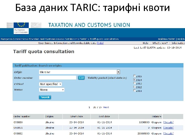This screenshot has width=185, height=138.
Task: Open the Info link for user guides
Action: [100, 43]
